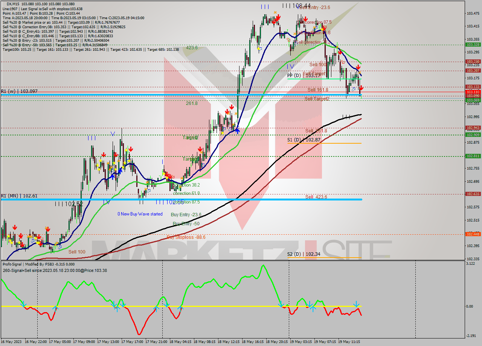Click the 'R1 (MN) | 102.61' pivot label
Viewport: 482px width, 346px height.
point(19,196)
